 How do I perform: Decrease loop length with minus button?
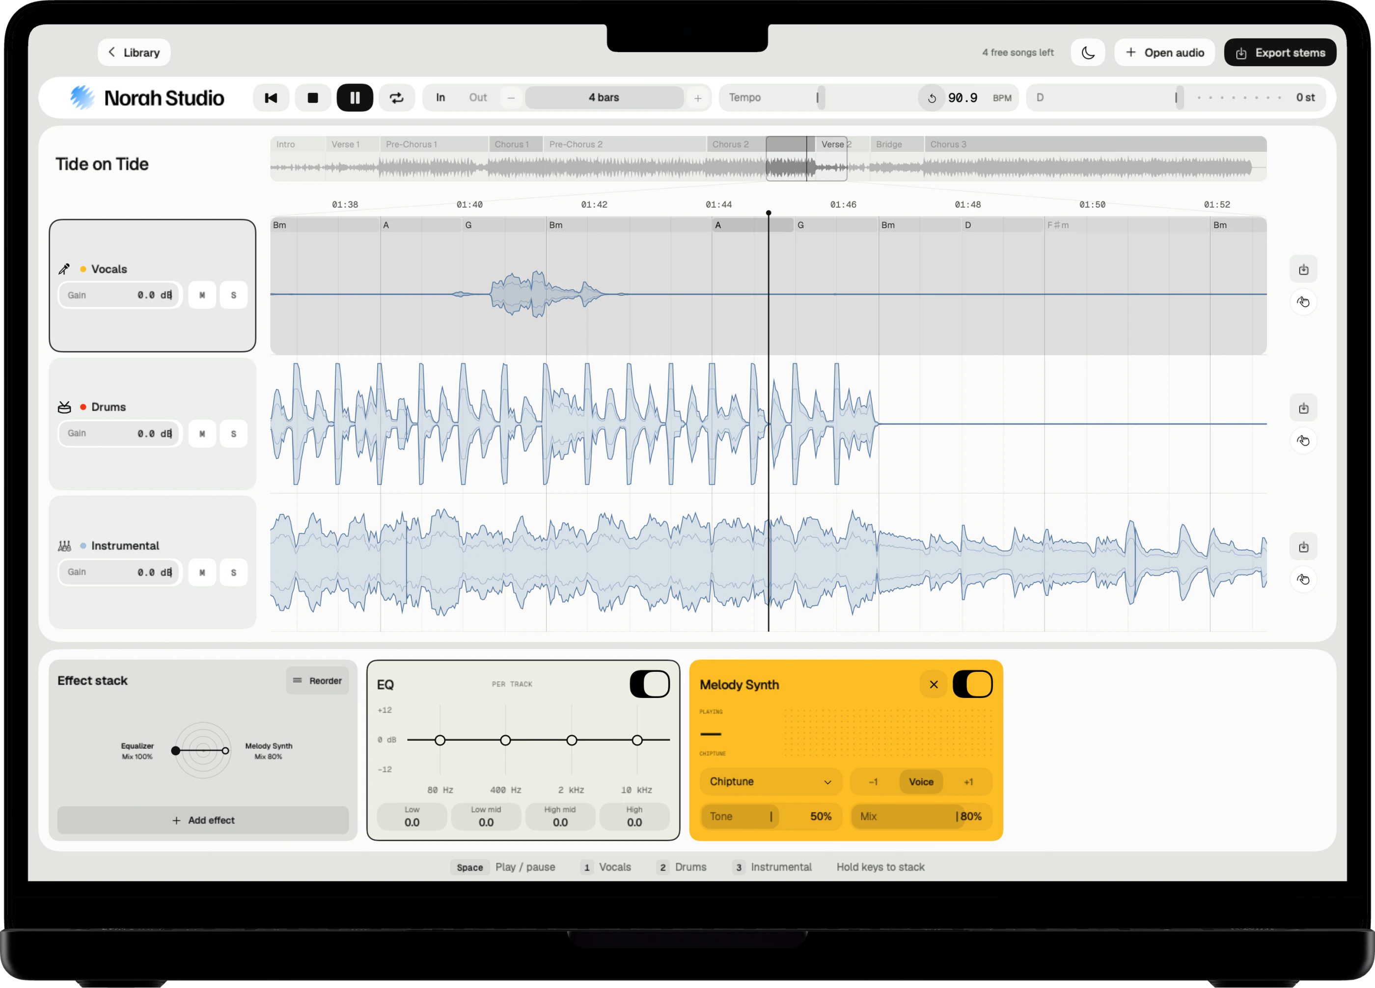(x=511, y=98)
